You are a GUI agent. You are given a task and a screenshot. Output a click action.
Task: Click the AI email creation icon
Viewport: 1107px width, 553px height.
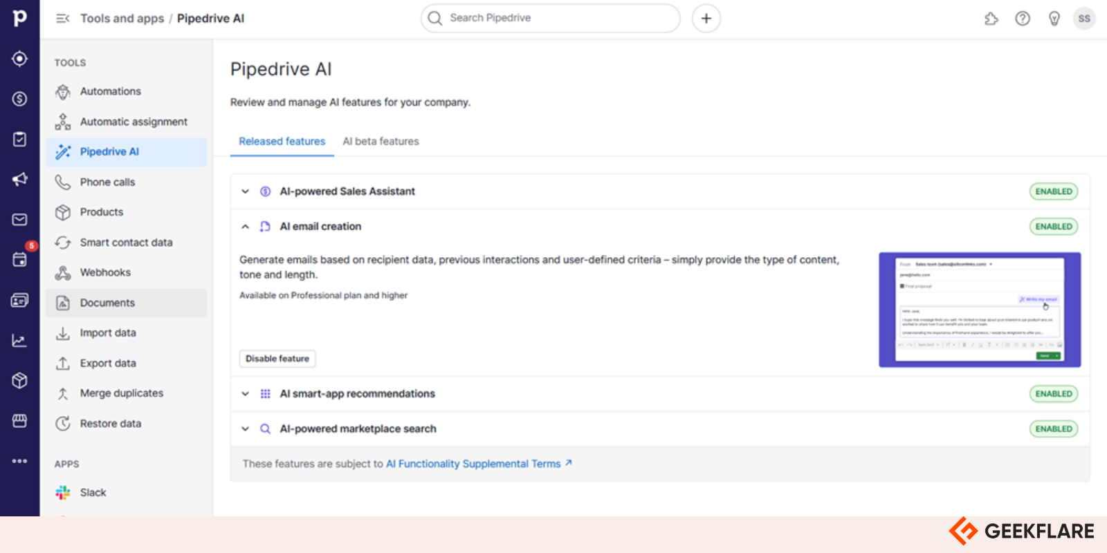(265, 227)
